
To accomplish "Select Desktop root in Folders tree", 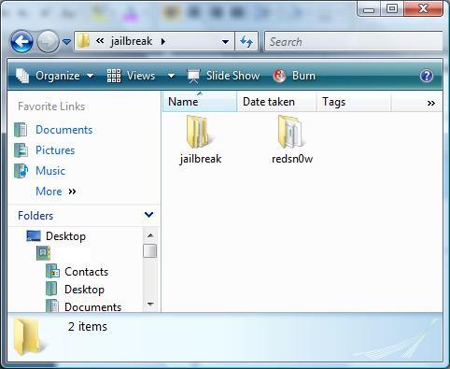I will pos(65,236).
